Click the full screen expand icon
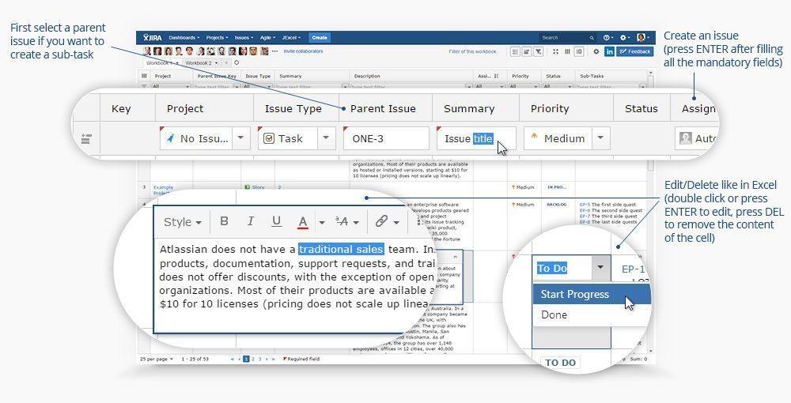The image size is (791, 403). [x=555, y=51]
